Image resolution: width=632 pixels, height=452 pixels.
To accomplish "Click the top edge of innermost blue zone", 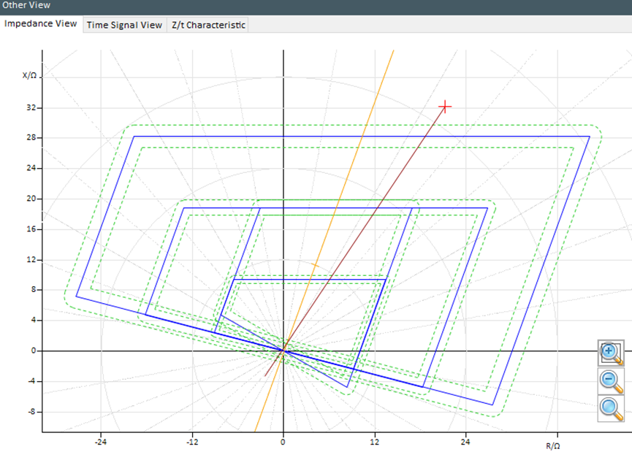I will [307, 280].
